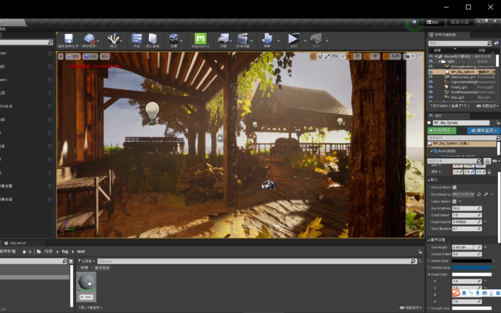Image resolution: width=501 pixels, height=313 pixels.
Task: Enable the Refresh Material checkbox
Action: [454, 187]
